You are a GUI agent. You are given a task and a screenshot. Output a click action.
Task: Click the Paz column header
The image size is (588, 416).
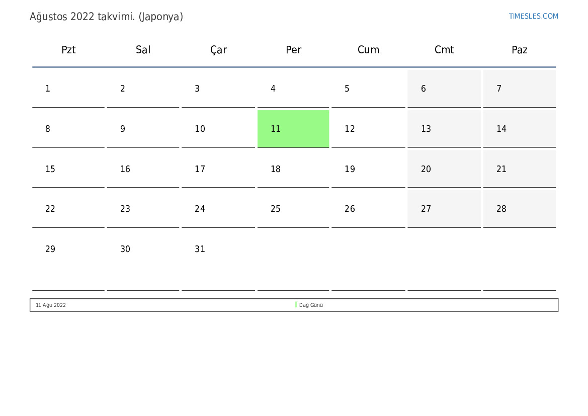pyautogui.click(x=519, y=50)
